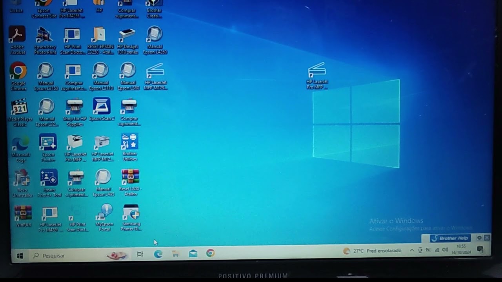502x282 pixels.
Task: Expand the hidden tray icons chevron
Action: tap(412, 250)
